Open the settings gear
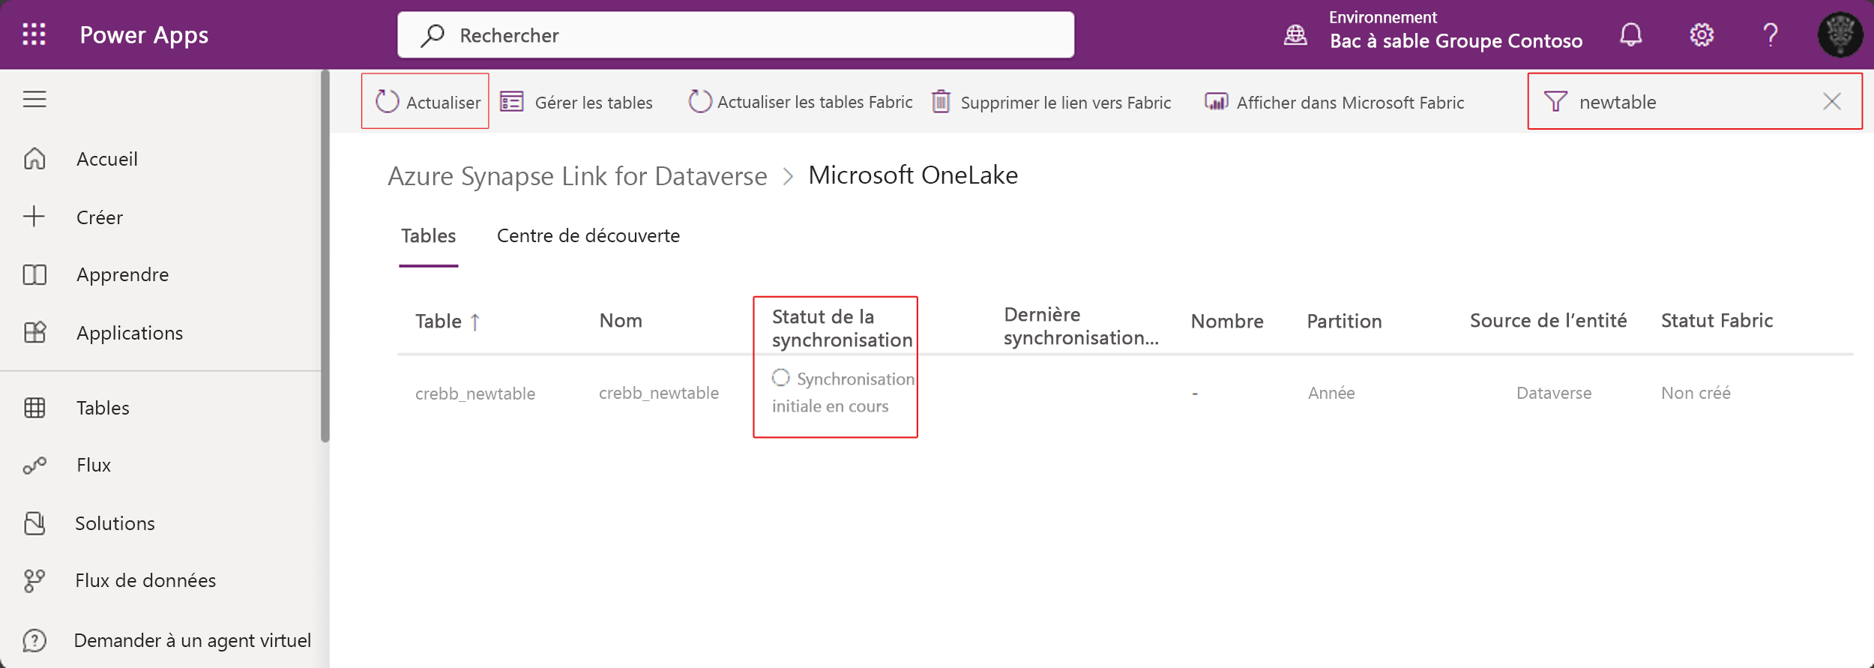Screen dimensions: 1874x668 pyautogui.click(x=1701, y=34)
